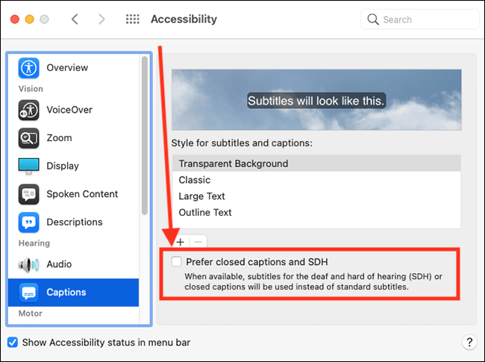Select the Descriptions speech bubble icon
The width and height of the screenshot is (485, 362).
(x=29, y=222)
